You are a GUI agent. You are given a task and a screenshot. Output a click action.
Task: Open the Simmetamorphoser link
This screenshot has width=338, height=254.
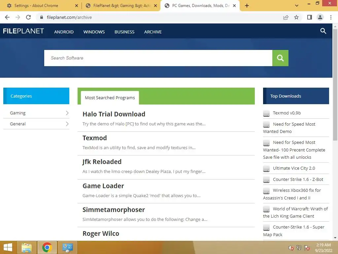[114, 210]
